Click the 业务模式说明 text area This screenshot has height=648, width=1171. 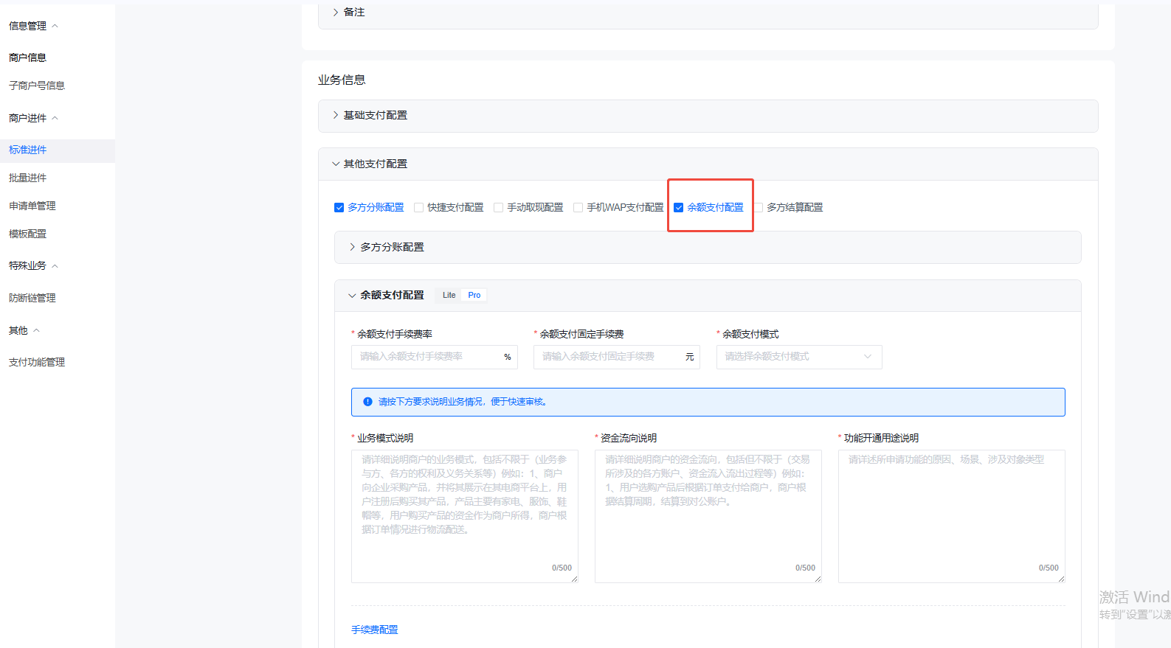(x=464, y=516)
